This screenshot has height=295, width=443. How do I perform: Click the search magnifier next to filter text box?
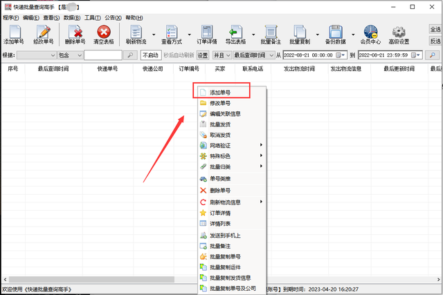click(130, 55)
